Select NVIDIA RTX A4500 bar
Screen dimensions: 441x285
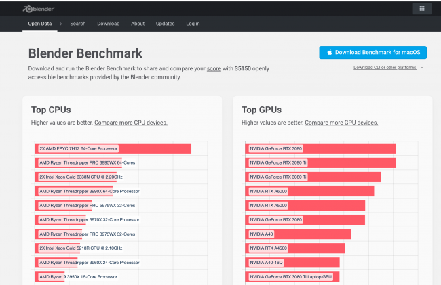point(295,248)
